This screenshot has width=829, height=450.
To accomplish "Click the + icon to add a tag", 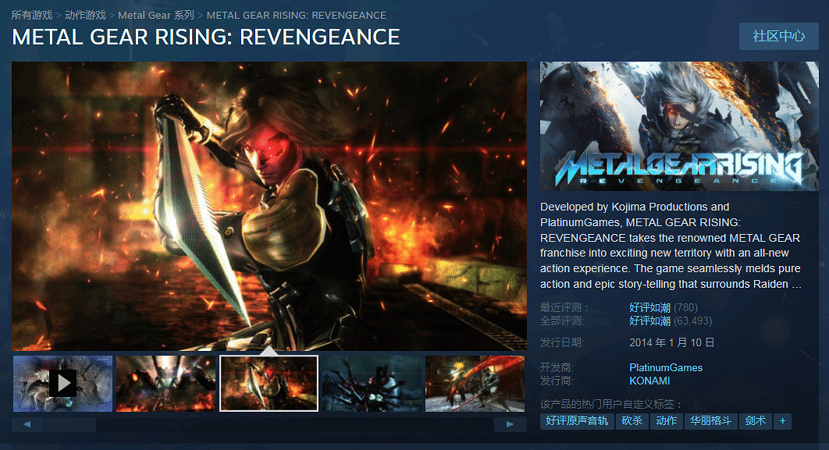I will click(x=782, y=421).
